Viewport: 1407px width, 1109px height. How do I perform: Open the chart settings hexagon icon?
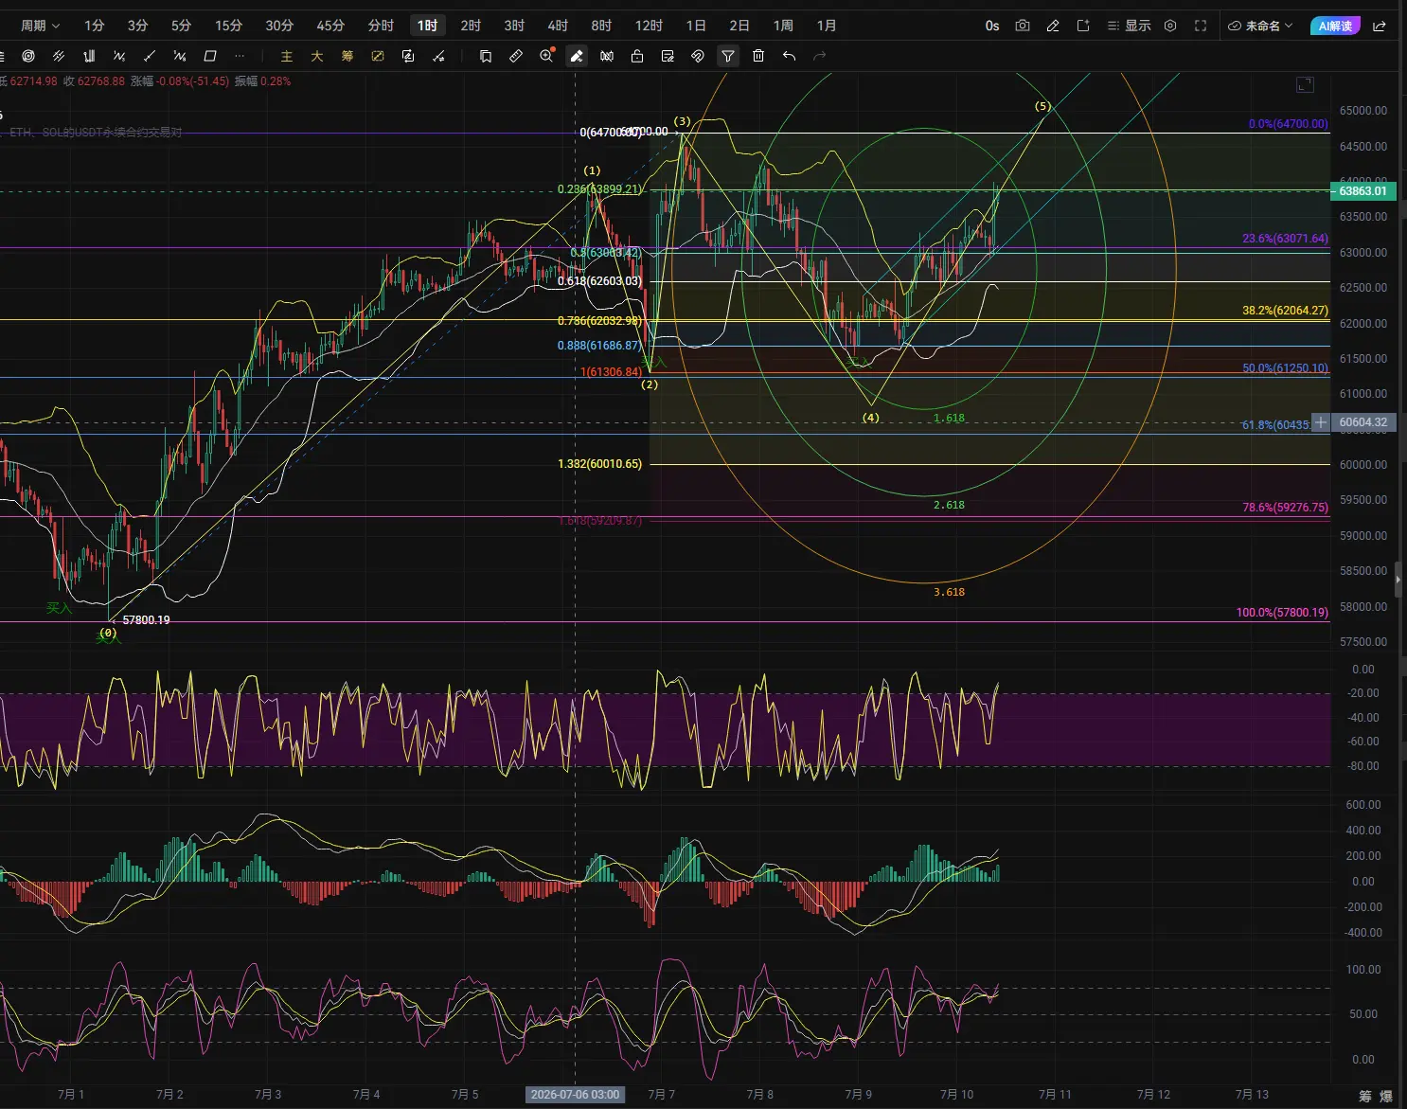coord(1170,26)
